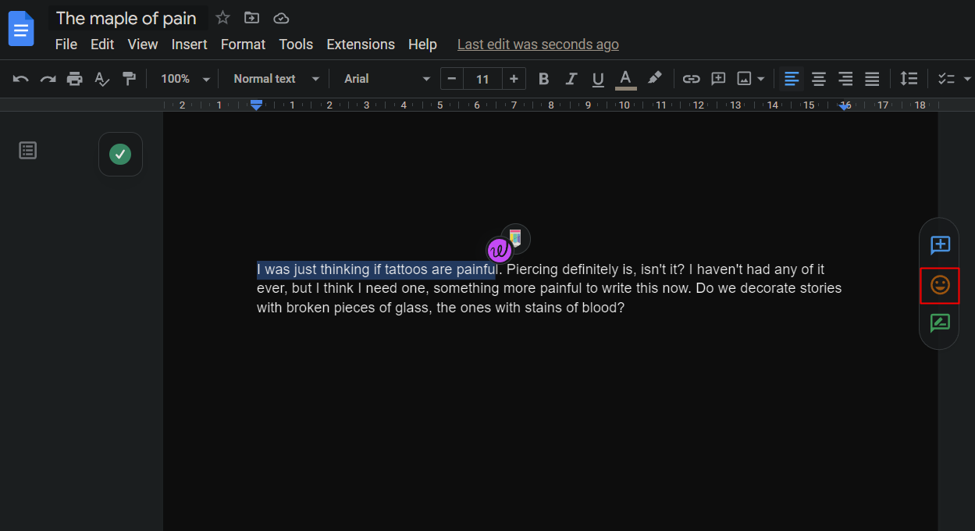Suggest edits from side panel
The height and width of the screenshot is (531, 975).
coord(940,323)
